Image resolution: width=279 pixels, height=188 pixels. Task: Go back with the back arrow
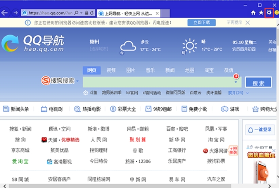(x=4, y=13)
